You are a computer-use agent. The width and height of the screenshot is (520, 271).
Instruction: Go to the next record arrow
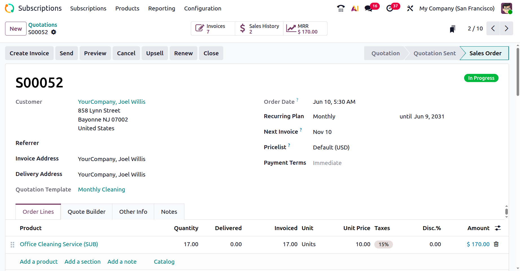point(506,28)
